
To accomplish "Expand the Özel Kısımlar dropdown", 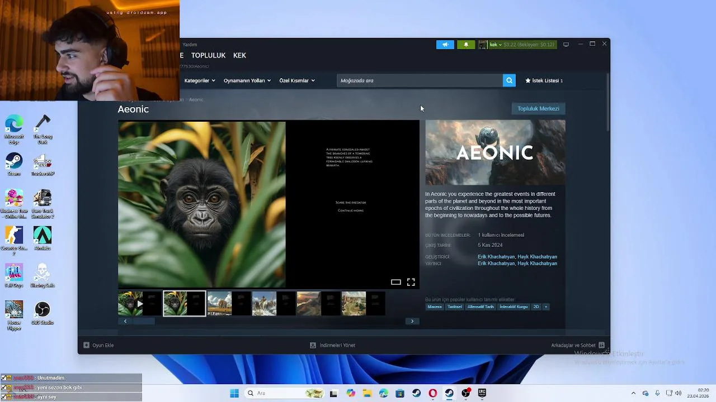I will pos(297,80).
